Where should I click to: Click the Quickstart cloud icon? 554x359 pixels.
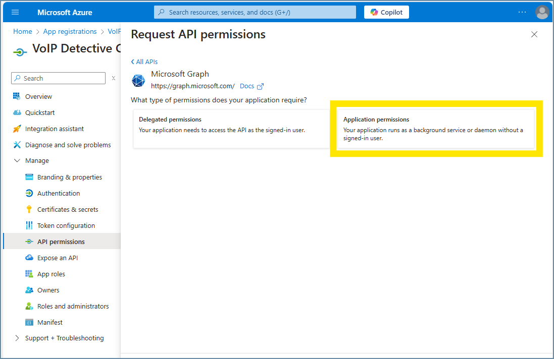click(x=17, y=112)
